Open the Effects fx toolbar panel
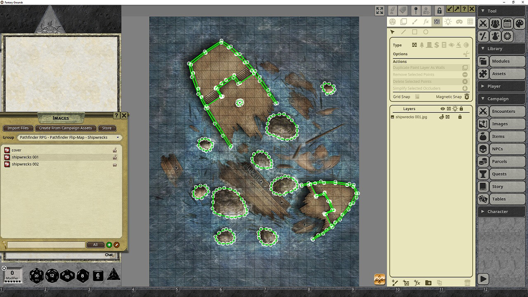 425,21
